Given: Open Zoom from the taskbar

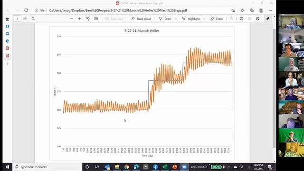Looking at the screenshot, I should click(184, 167).
